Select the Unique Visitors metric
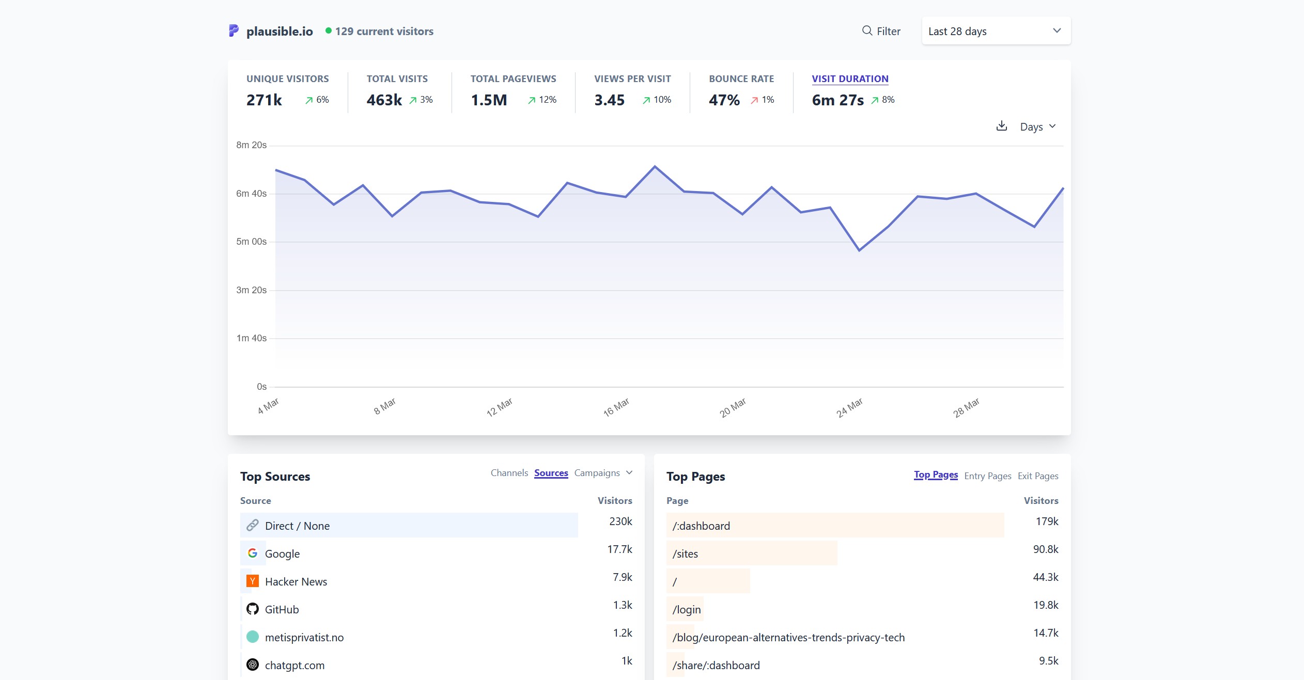 click(x=287, y=90)
